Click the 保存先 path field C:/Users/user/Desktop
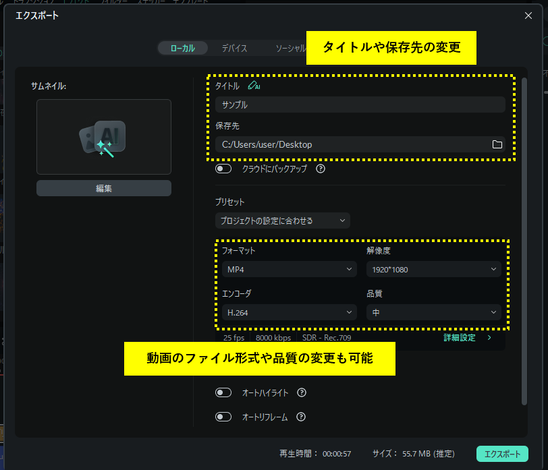 [360, 144]
